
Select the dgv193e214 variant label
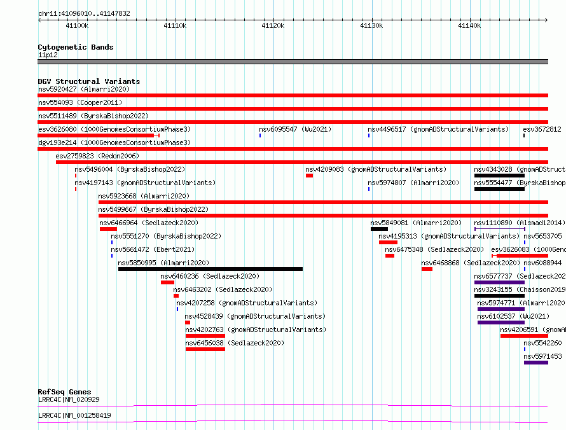click(x=114, y=142)
